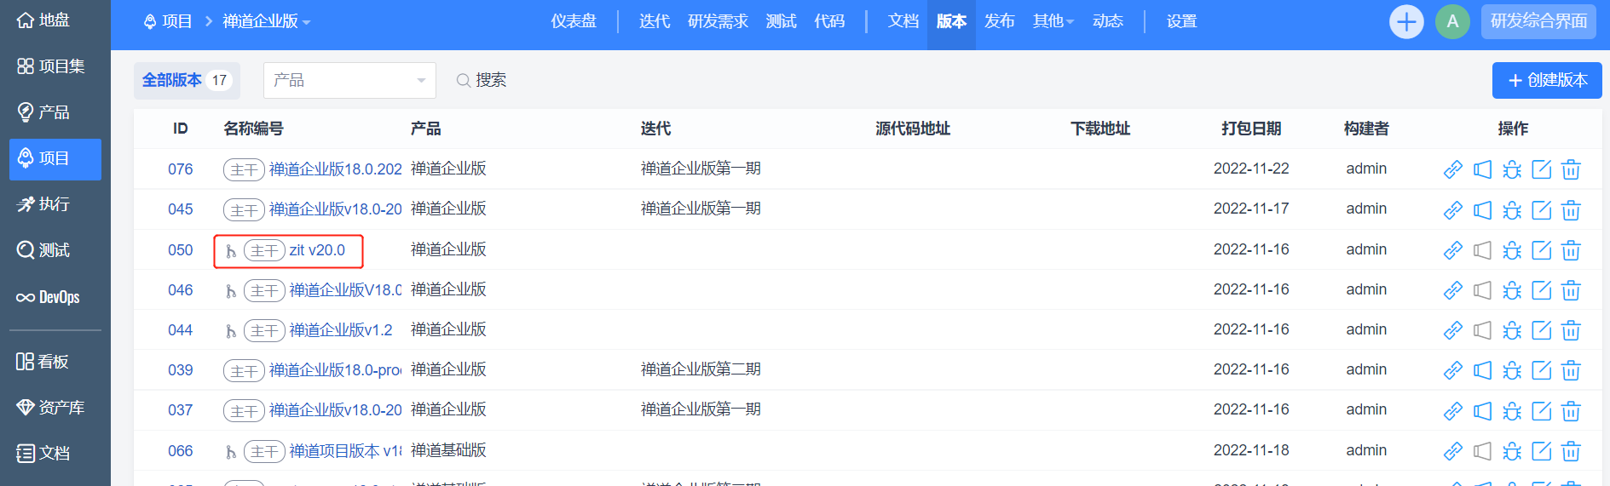
Task: Open build ID 076 link
Action: click(181, 169)
